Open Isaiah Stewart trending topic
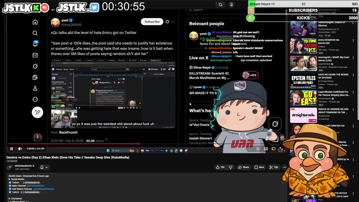 [x=201, y=138]
